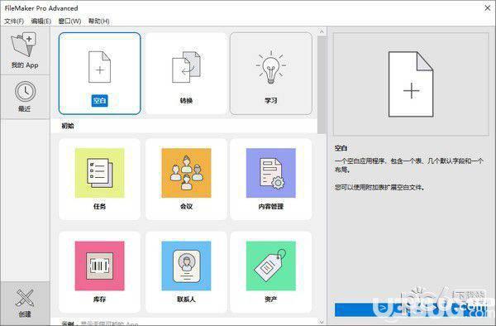The height and width of the screenshot is (326, 496).
Task: Click the blank document preview image
Action: click(411, 84)
